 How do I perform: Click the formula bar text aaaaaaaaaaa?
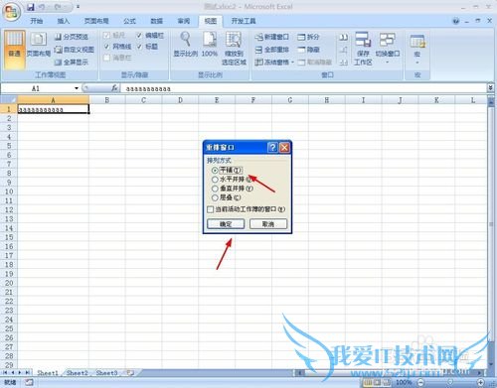(x=148, y=88)
